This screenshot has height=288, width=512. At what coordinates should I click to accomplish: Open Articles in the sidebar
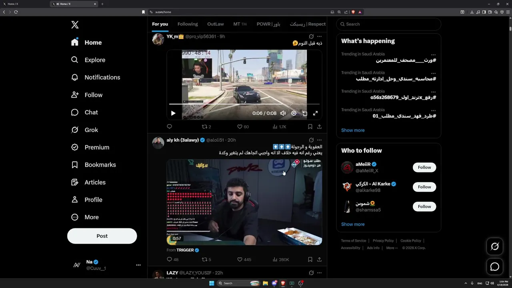point(88,182)
